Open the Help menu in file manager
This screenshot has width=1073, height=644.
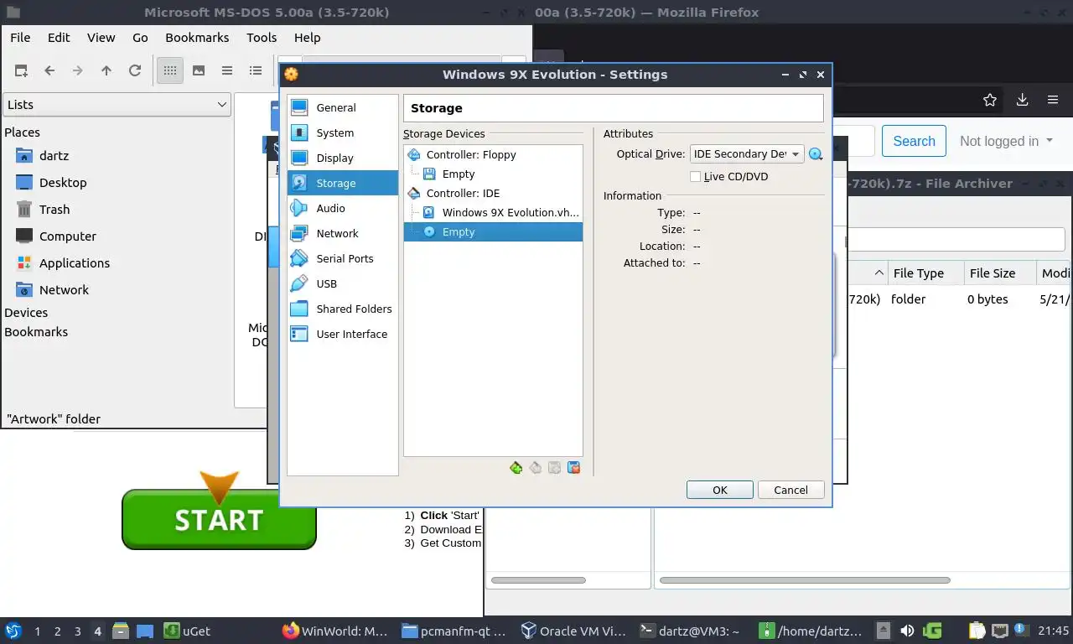307,37
